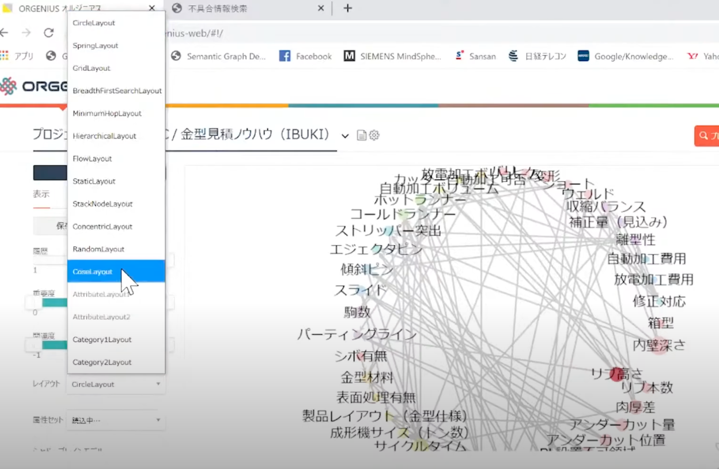719x469 pixels.
Task: Choose SpringLayout in the dropdown list
Action: [x=116, y=45]
